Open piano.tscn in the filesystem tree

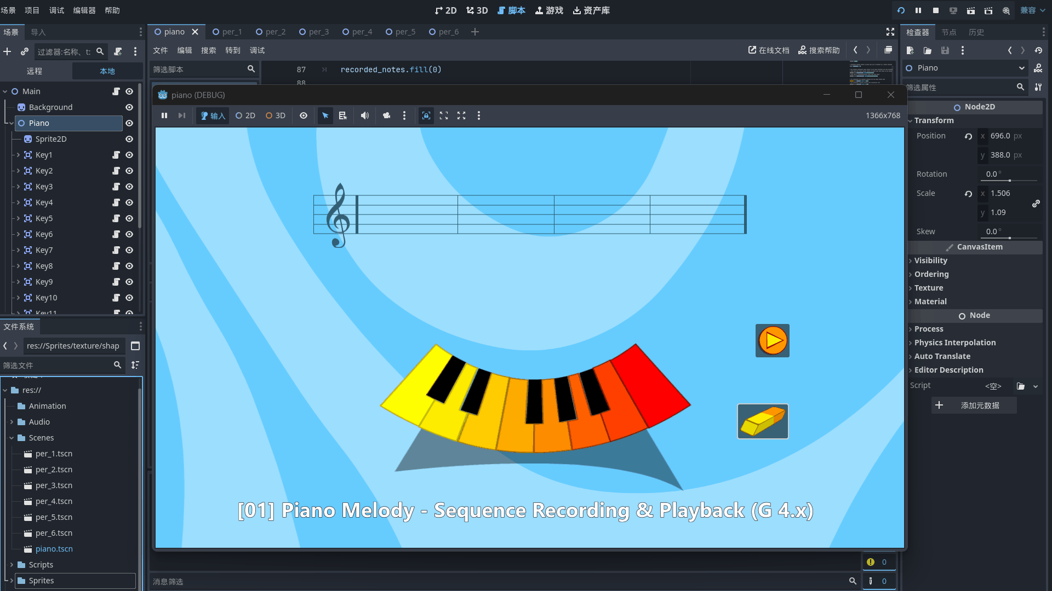54,549
